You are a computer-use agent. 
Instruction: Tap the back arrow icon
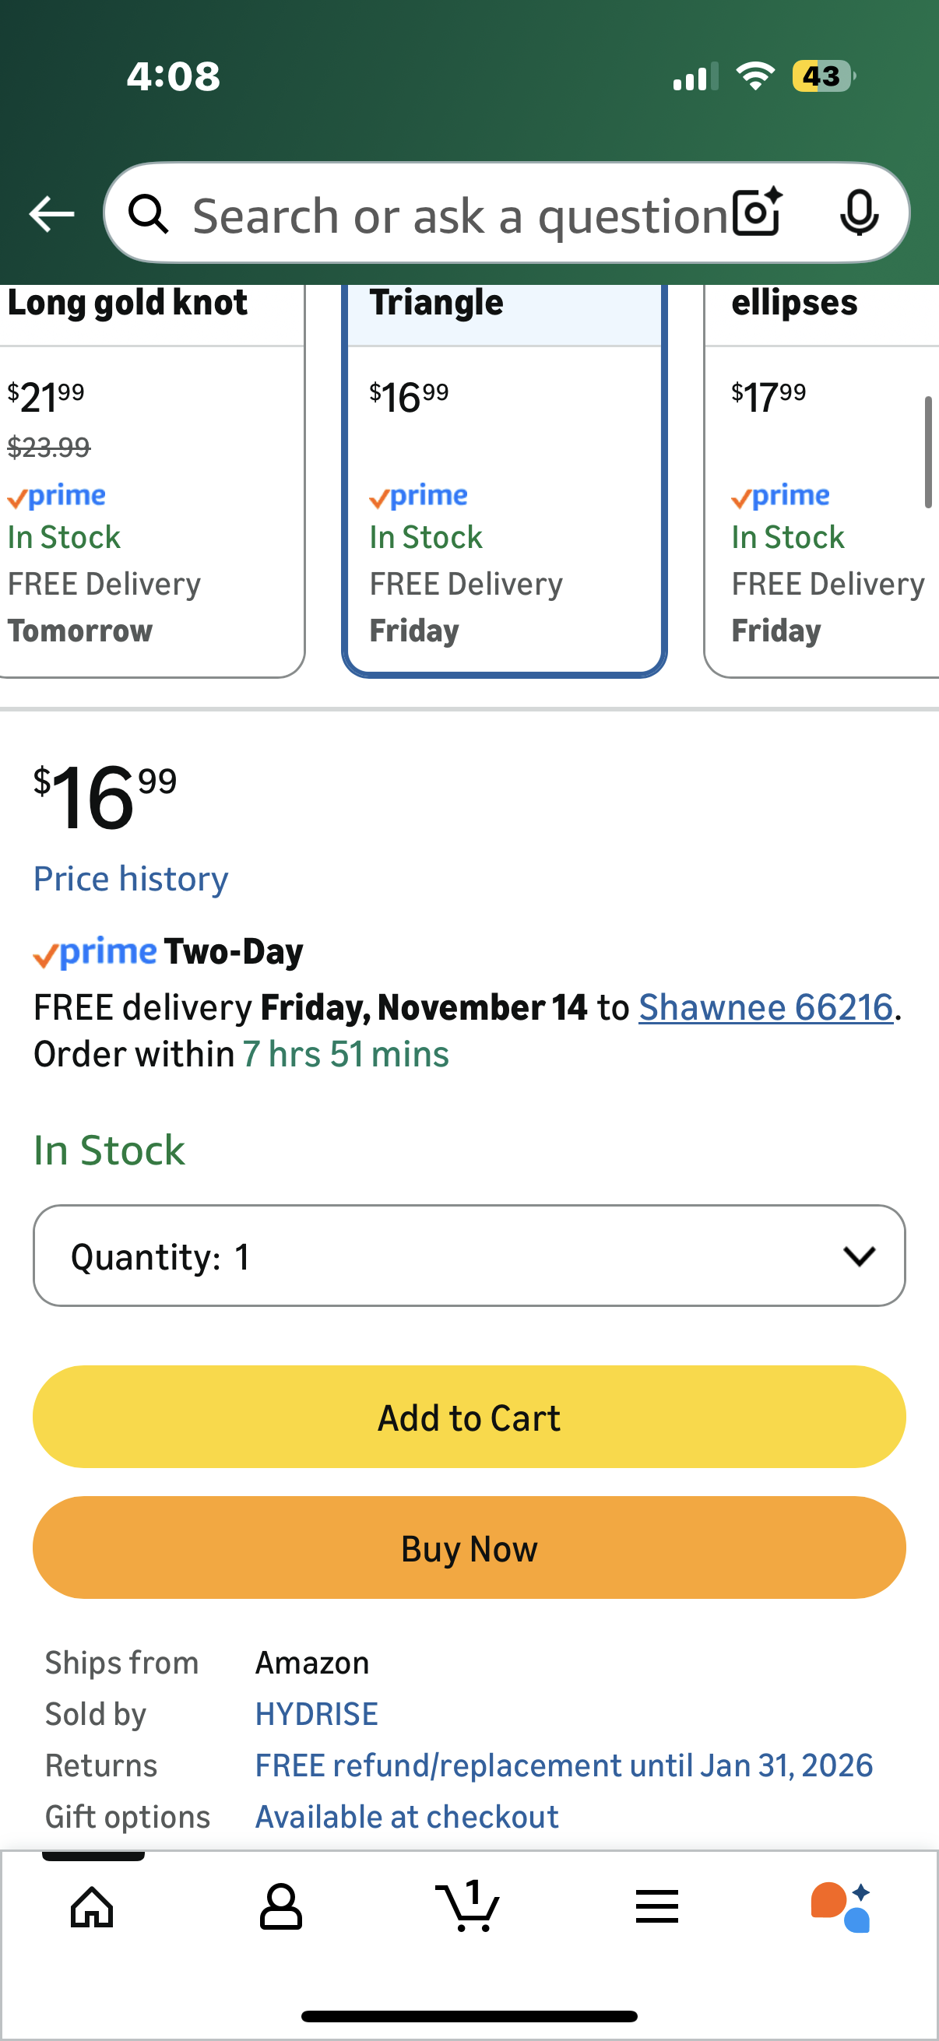[51, 214]
